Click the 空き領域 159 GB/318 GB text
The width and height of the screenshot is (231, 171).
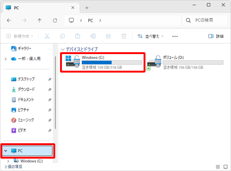click(x=102, y=67)
